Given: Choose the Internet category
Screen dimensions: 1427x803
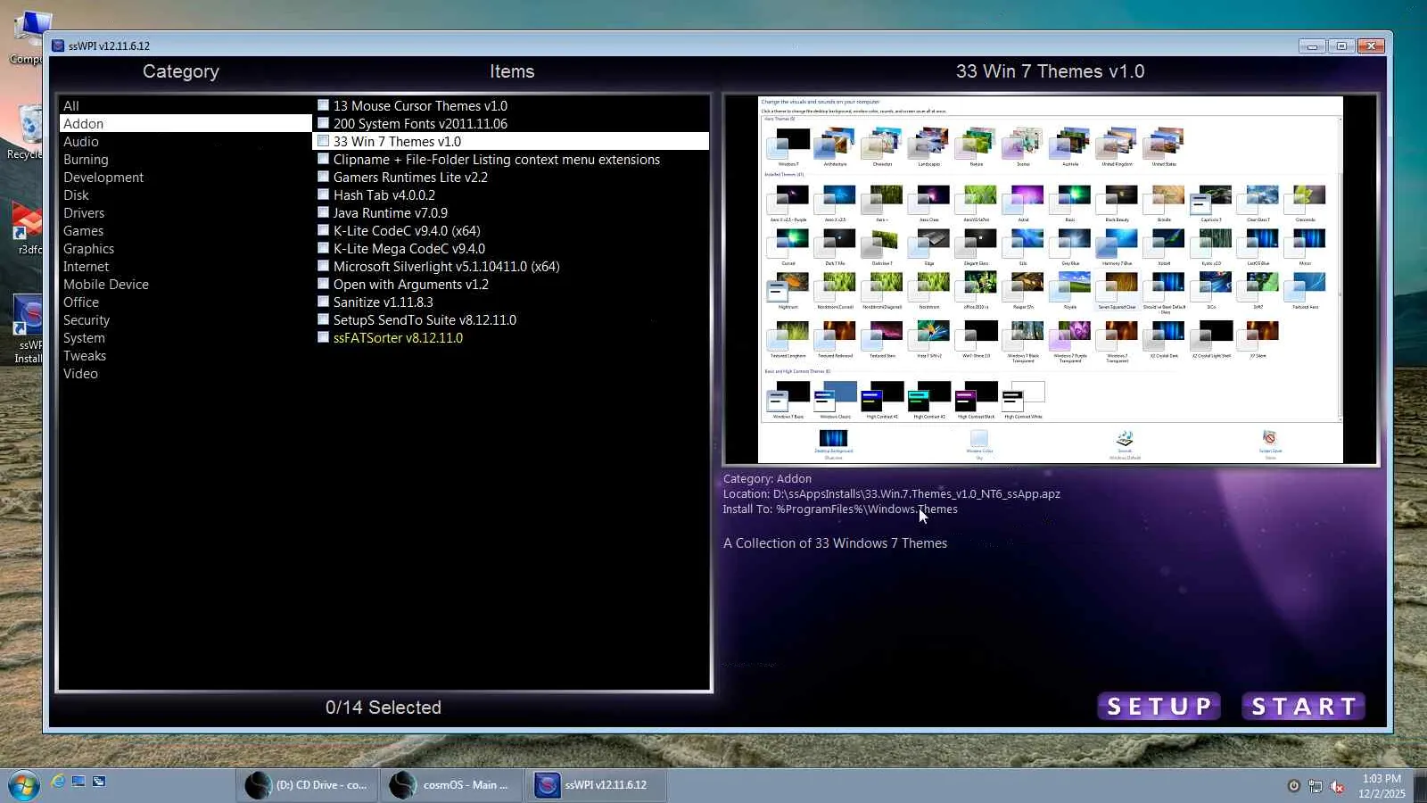Looking at the screenshot, I should (x=186, y=266).
